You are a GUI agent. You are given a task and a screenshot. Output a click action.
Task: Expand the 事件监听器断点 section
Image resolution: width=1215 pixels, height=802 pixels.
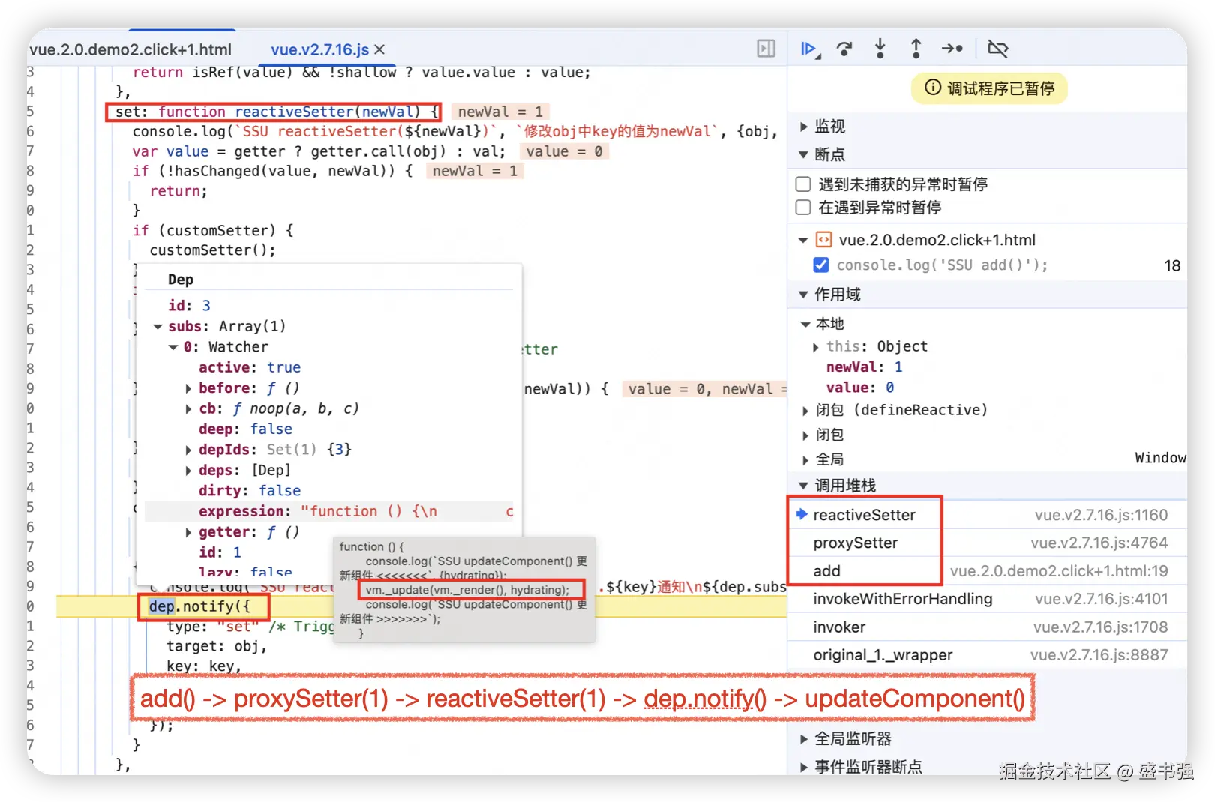point(804,767)
